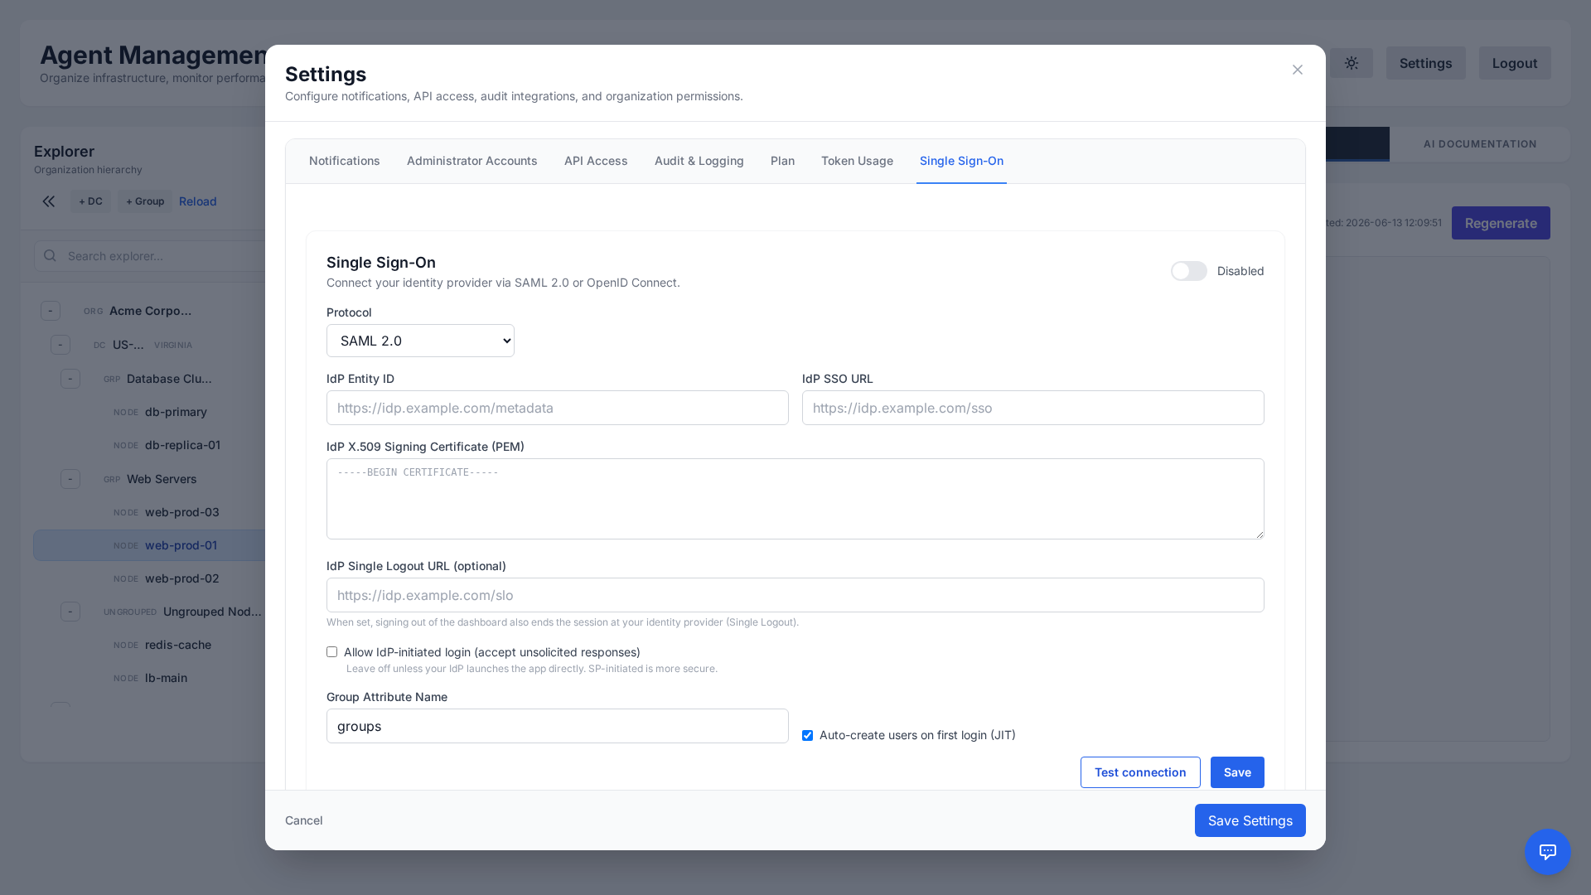Focus the IdP Entity ID field
The image size is (1591, 895).
(558, 408)
